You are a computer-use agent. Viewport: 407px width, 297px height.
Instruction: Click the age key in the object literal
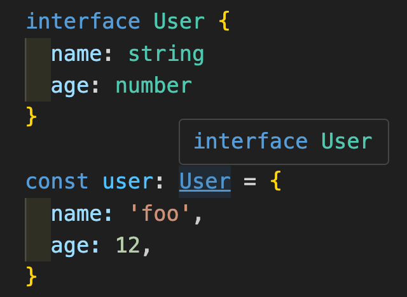click(x=70, y=246)
